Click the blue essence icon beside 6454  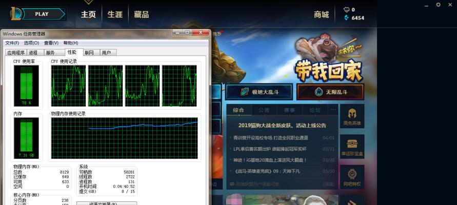pos(346,18)
